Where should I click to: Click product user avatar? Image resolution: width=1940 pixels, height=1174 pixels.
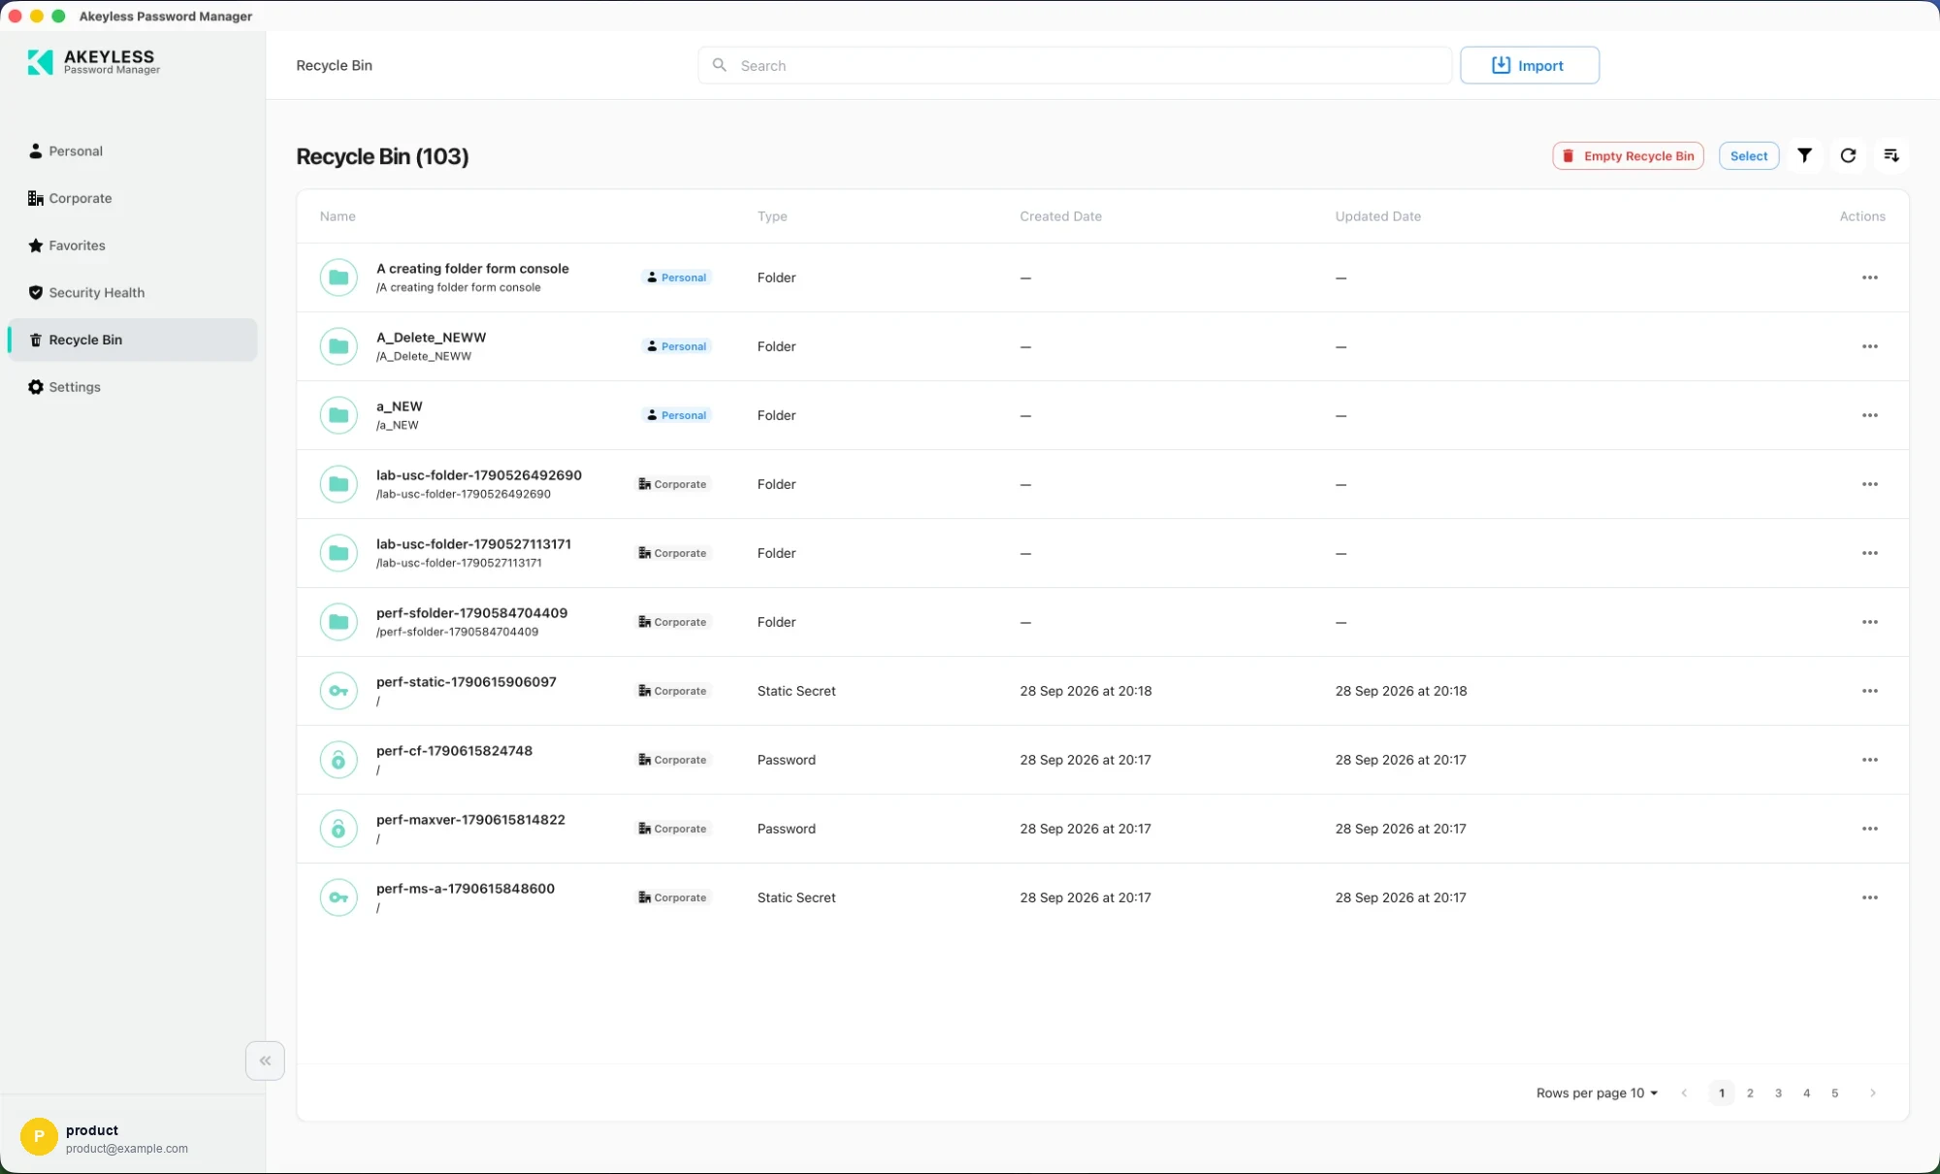pyautogui.click(x=39, y=1136)
